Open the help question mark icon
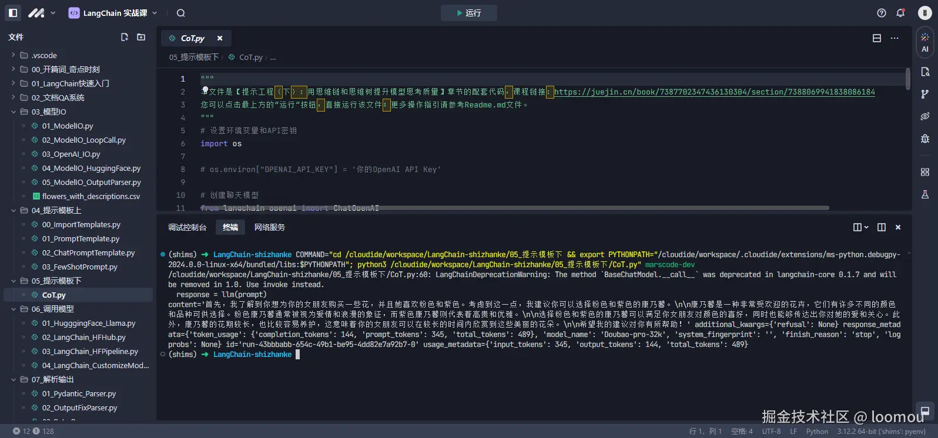This screenshot has height=438, width=938. pos(882,13)
